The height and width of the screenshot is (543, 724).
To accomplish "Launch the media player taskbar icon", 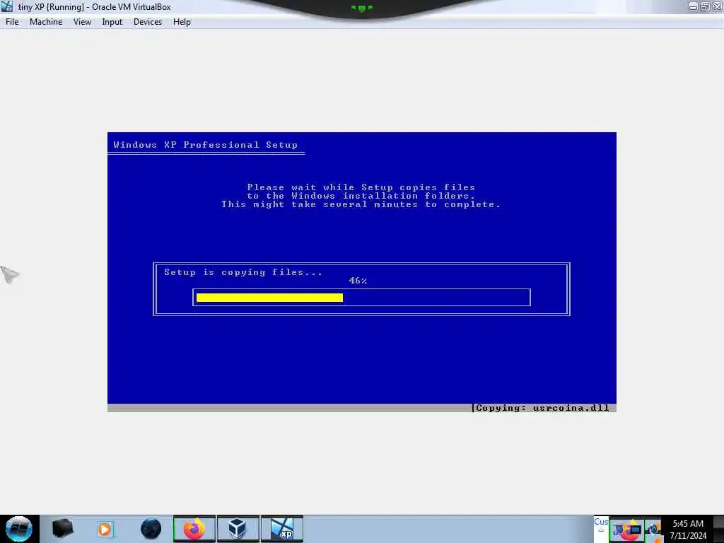I will [x=105, y=529].
